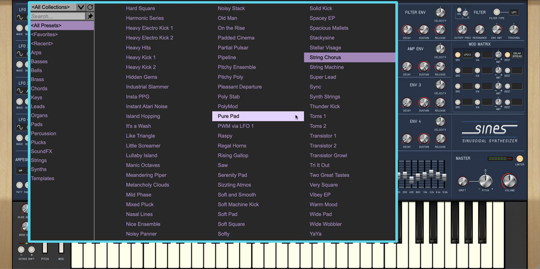The width and height of the screenshot is (540, 269).
Task: Pick the YaYa preset
Action: [x=316, y=234]
